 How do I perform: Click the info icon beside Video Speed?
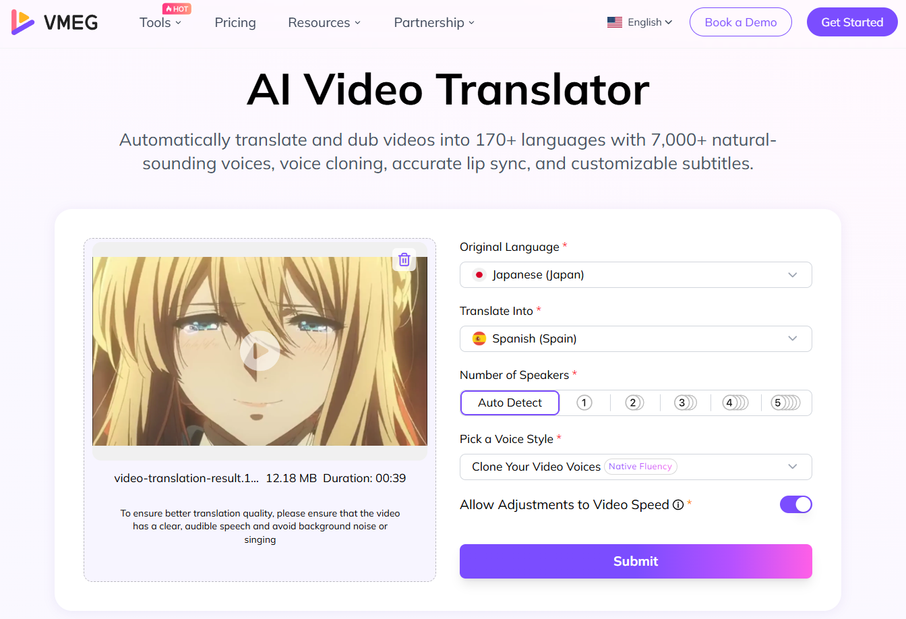tap(678, 505)
